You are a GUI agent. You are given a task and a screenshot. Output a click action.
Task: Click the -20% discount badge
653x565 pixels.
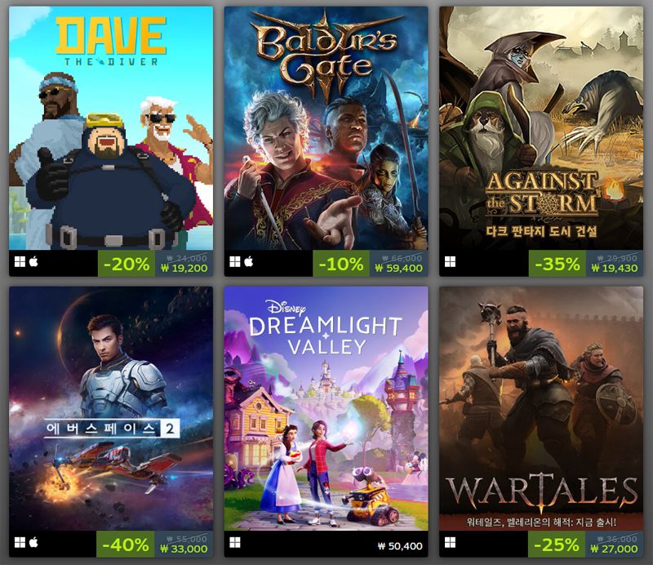point(127,264)
